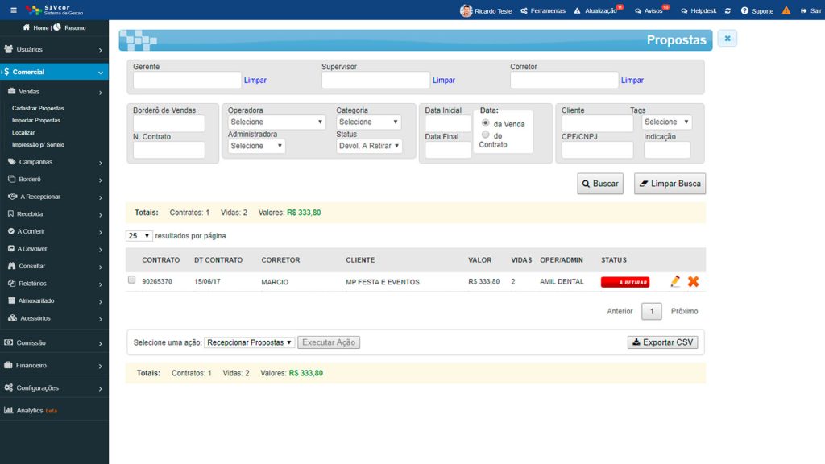Clear Gerente field with Limpar link
Screen dimensions: 825x464
click(255, 80)
